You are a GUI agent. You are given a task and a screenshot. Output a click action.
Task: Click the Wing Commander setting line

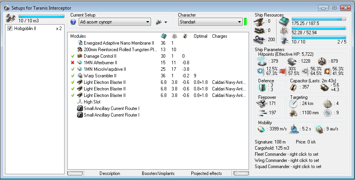[x=287, y=160]
